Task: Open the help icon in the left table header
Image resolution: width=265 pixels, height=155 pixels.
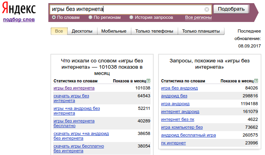Action: (x=148, y=80)
